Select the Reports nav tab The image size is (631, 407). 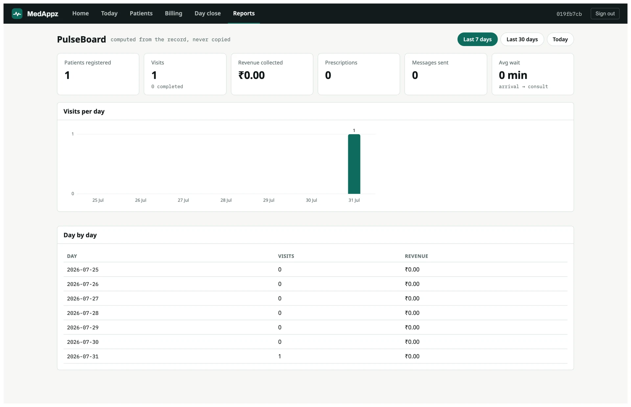(244, 13)
